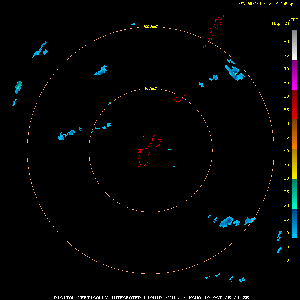The height and width of the screenshot is (300, 300).
Task: Click the green-cored echo at the far west edge
Action: [x=18, y=87]
